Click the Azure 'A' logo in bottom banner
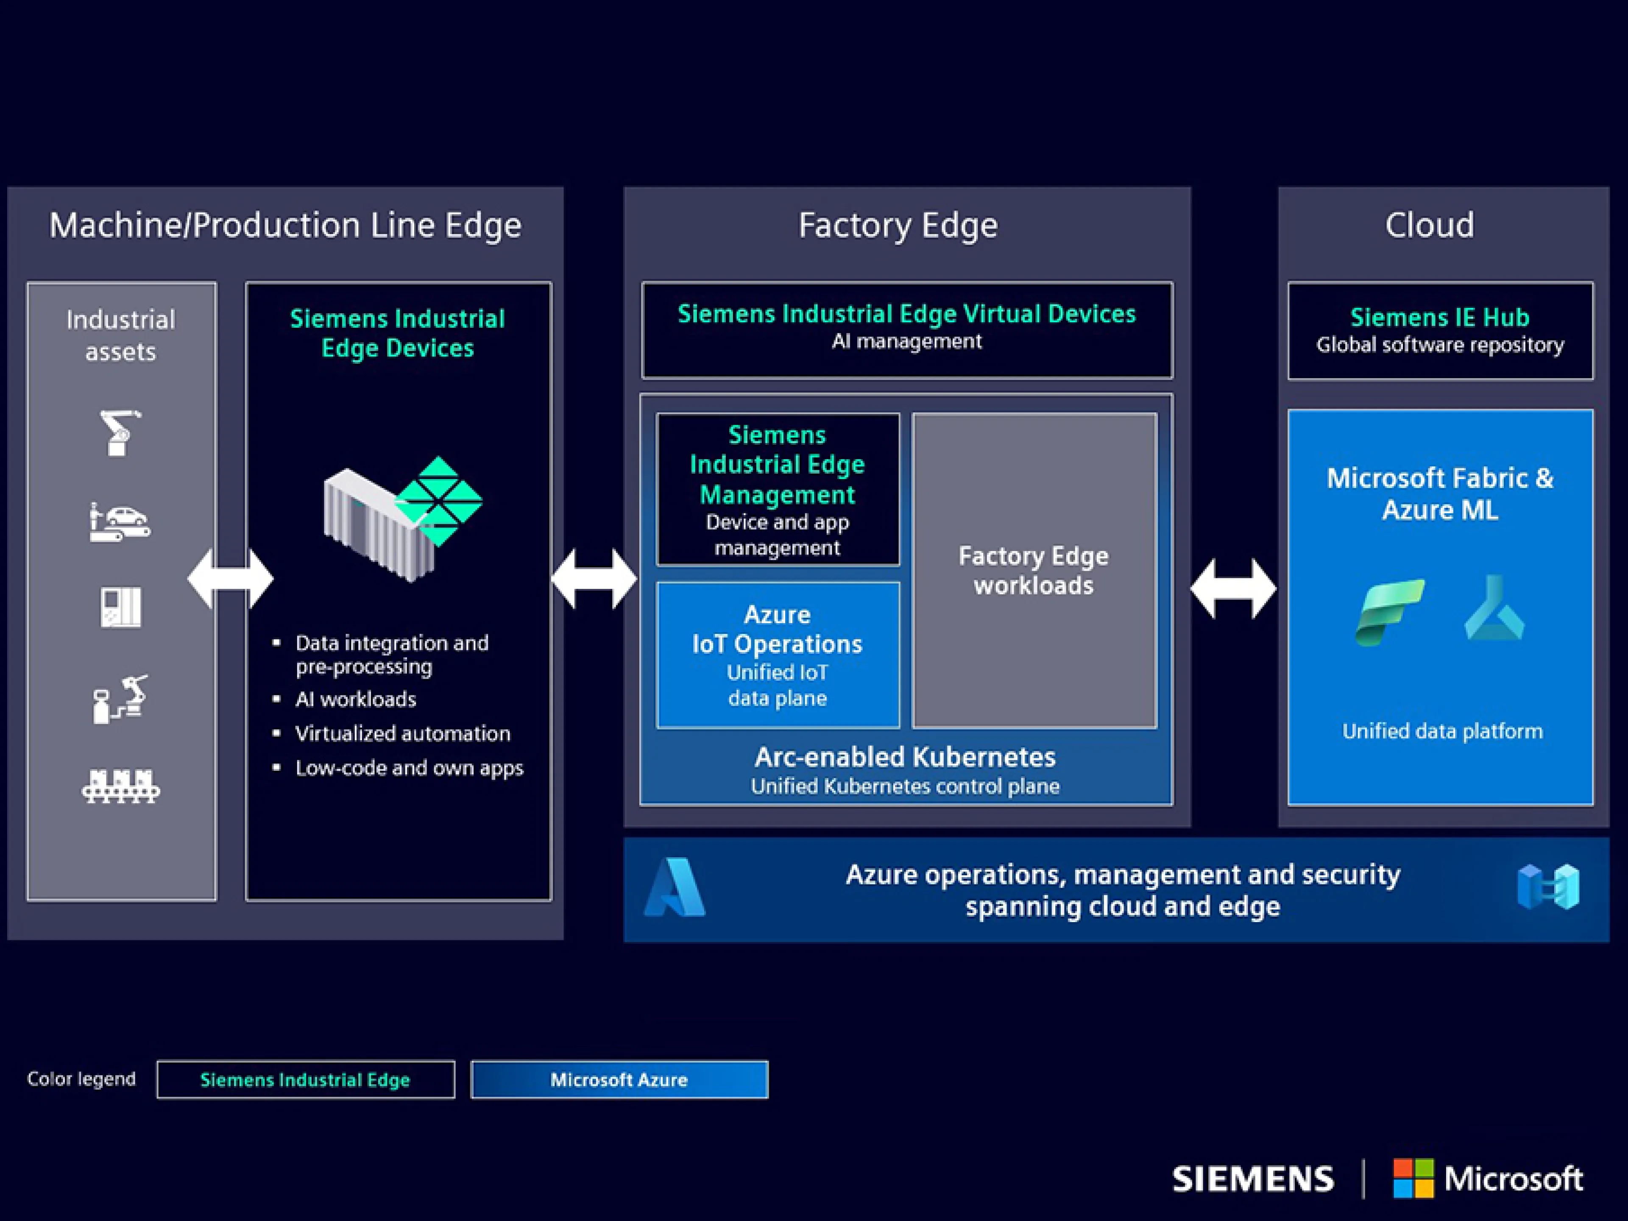This screenshot has height=1221, width=1628. 674,887
